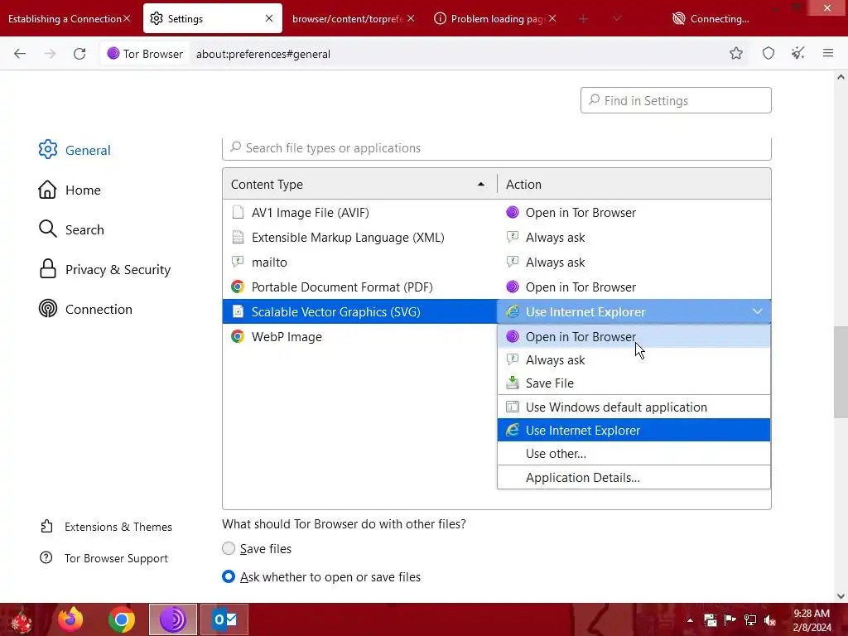Screen dimensions: 848x636
Task: Click mailto action Always ask
Action: [634, 263]
